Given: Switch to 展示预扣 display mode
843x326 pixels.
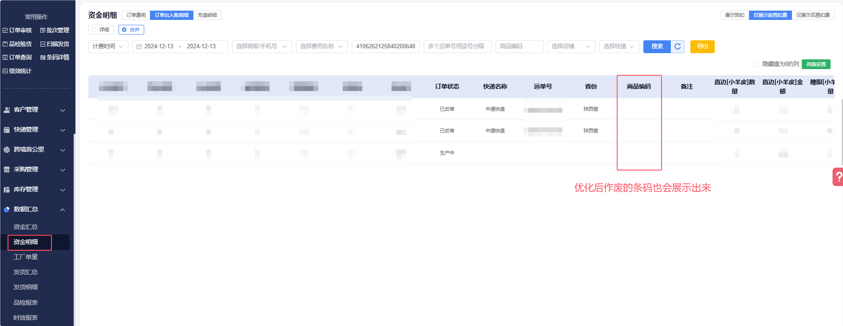Looking at the screenshot, I should (x=735, y=15).
